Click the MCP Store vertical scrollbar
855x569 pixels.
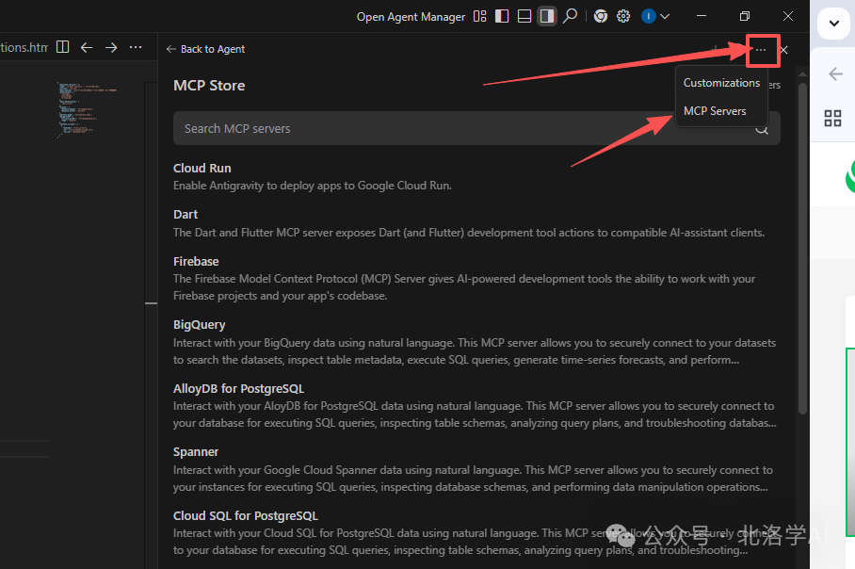click(802, 245)
